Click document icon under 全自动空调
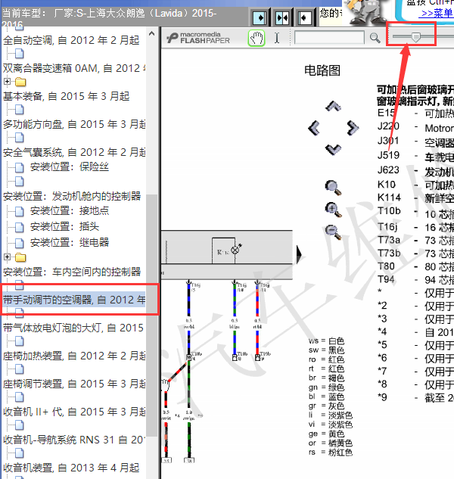The width and height of the screenshot is (454, 479). pos(19,54)
